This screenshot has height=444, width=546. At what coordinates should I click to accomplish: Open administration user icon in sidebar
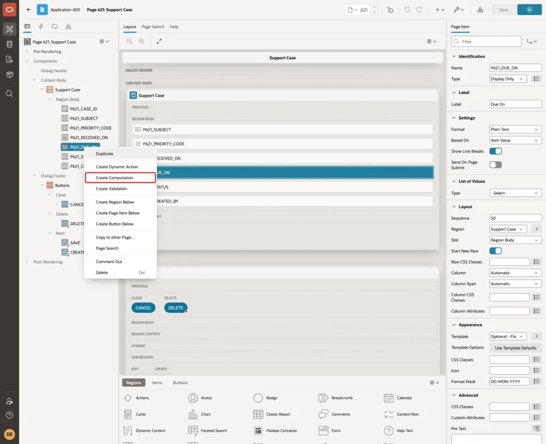tap(10, 401)
